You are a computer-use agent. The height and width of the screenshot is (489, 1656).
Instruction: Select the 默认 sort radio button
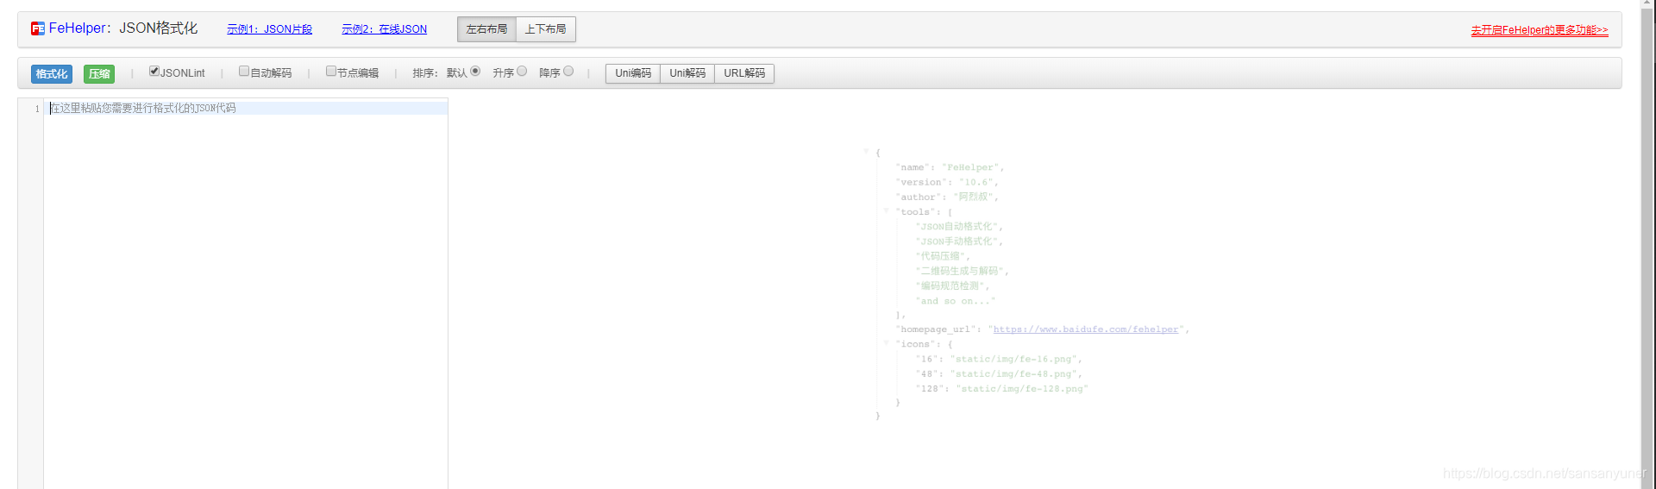475,72
